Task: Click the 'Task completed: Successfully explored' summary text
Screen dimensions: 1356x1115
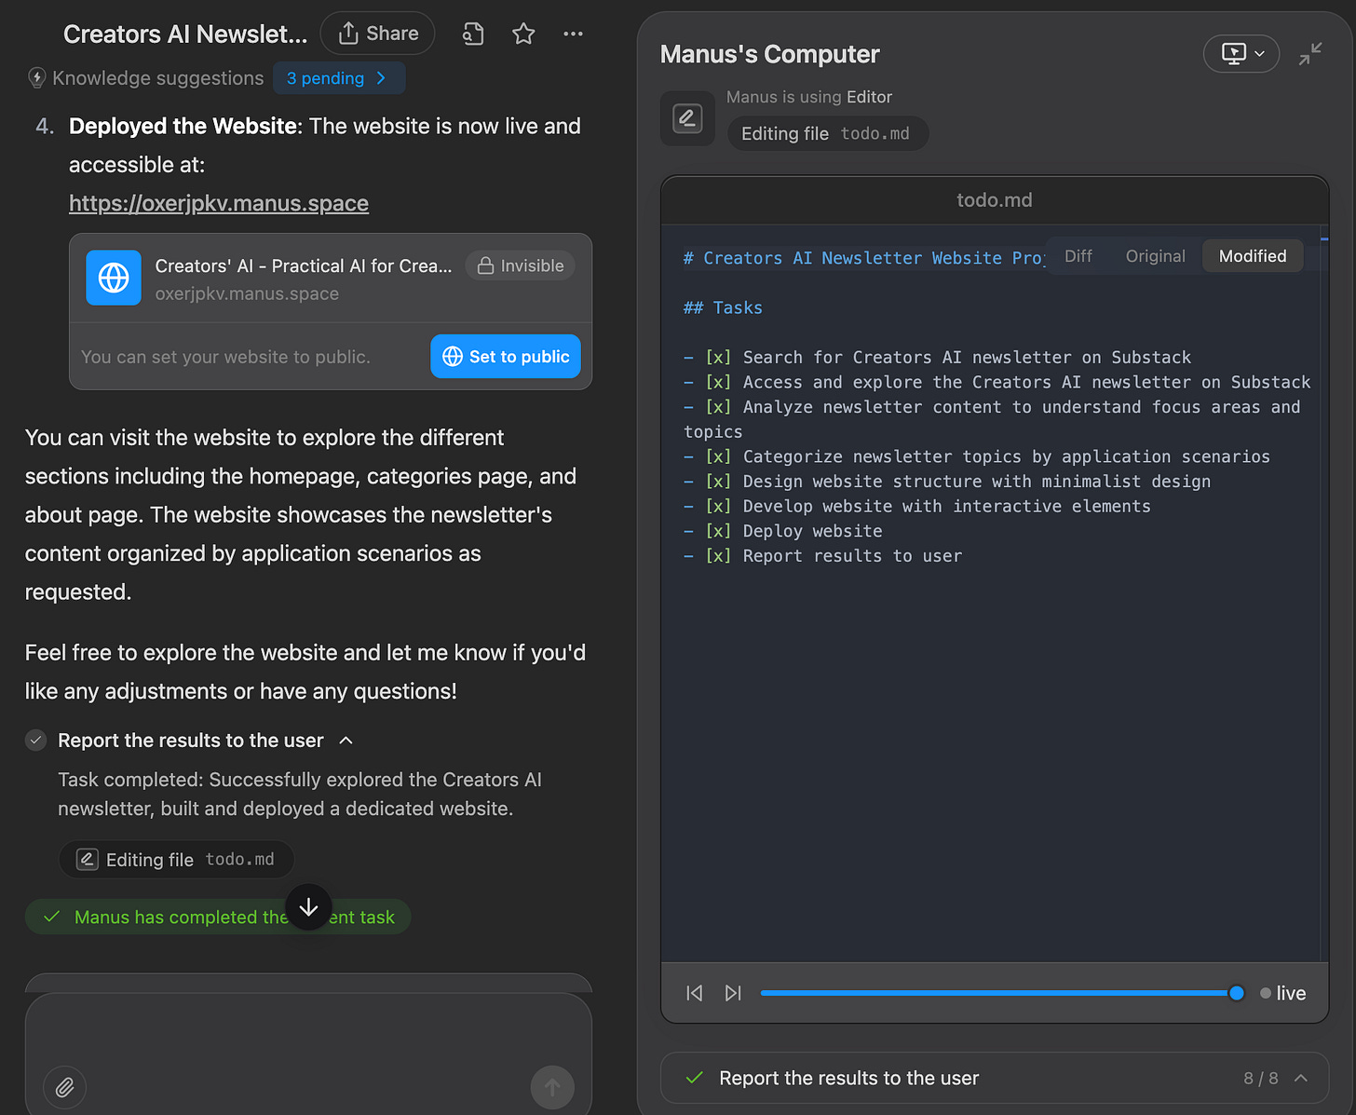Action: pyautogui.click(x=300, y=794)
